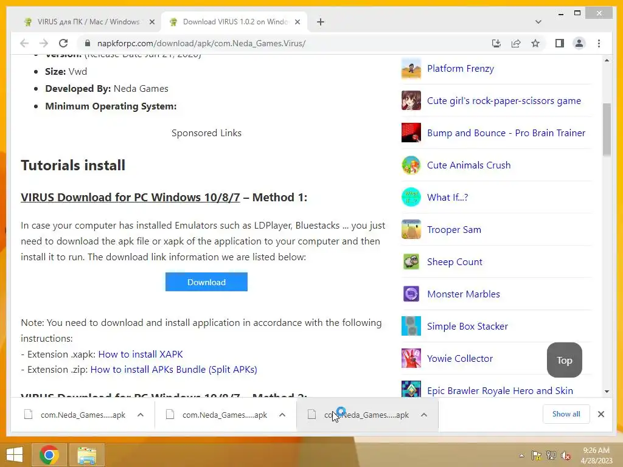Open the Chrome profile avatar menu
Viewport: 623px width, 467px height.
click(579, 43)
